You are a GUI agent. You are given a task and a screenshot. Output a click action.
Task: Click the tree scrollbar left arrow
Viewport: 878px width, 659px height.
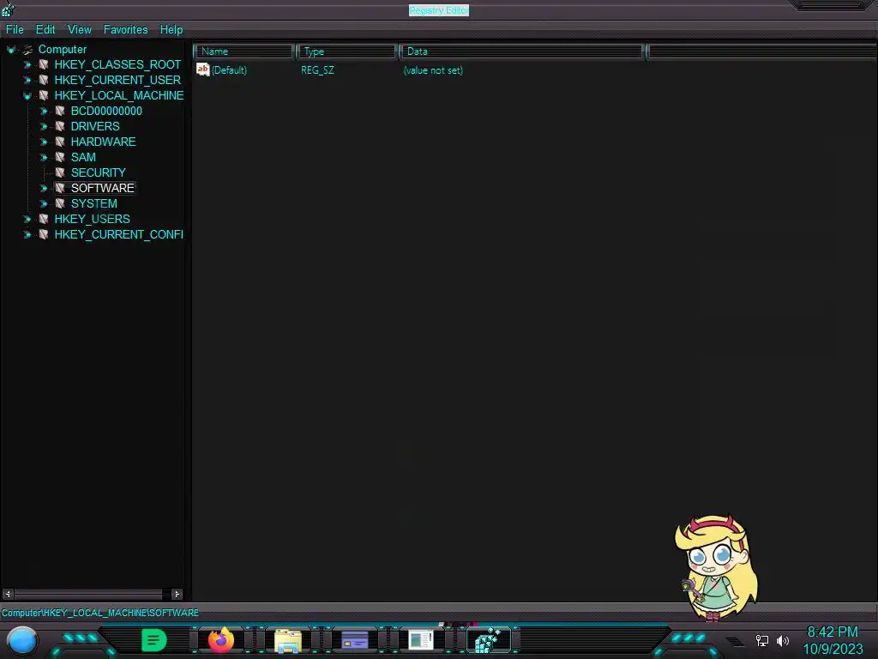point(8,594)
